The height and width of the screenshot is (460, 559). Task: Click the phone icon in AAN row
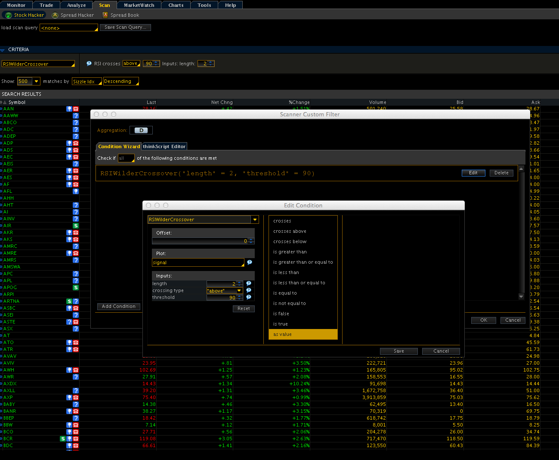coord(76,109)
